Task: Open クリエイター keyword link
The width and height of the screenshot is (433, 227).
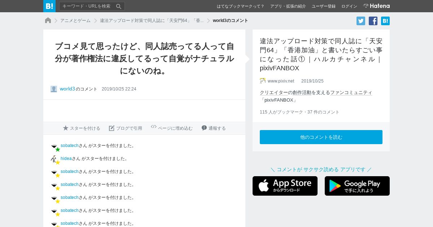Action: click(x=274, y=93)
